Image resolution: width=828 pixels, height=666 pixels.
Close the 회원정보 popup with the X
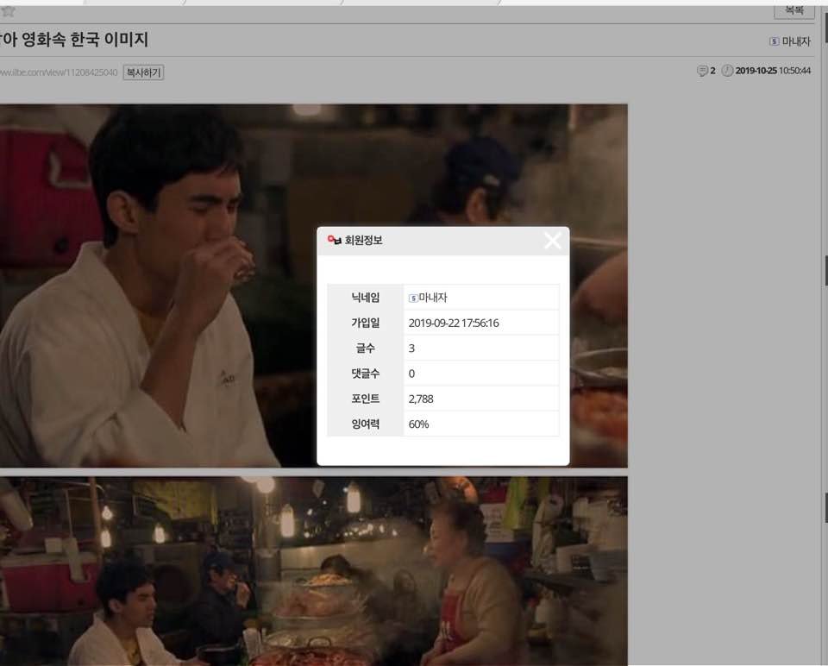tap(552, 242)
